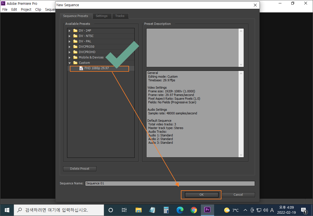
Task: Toggle the IME input mode indicator A
Action: [x=272, y=210]
